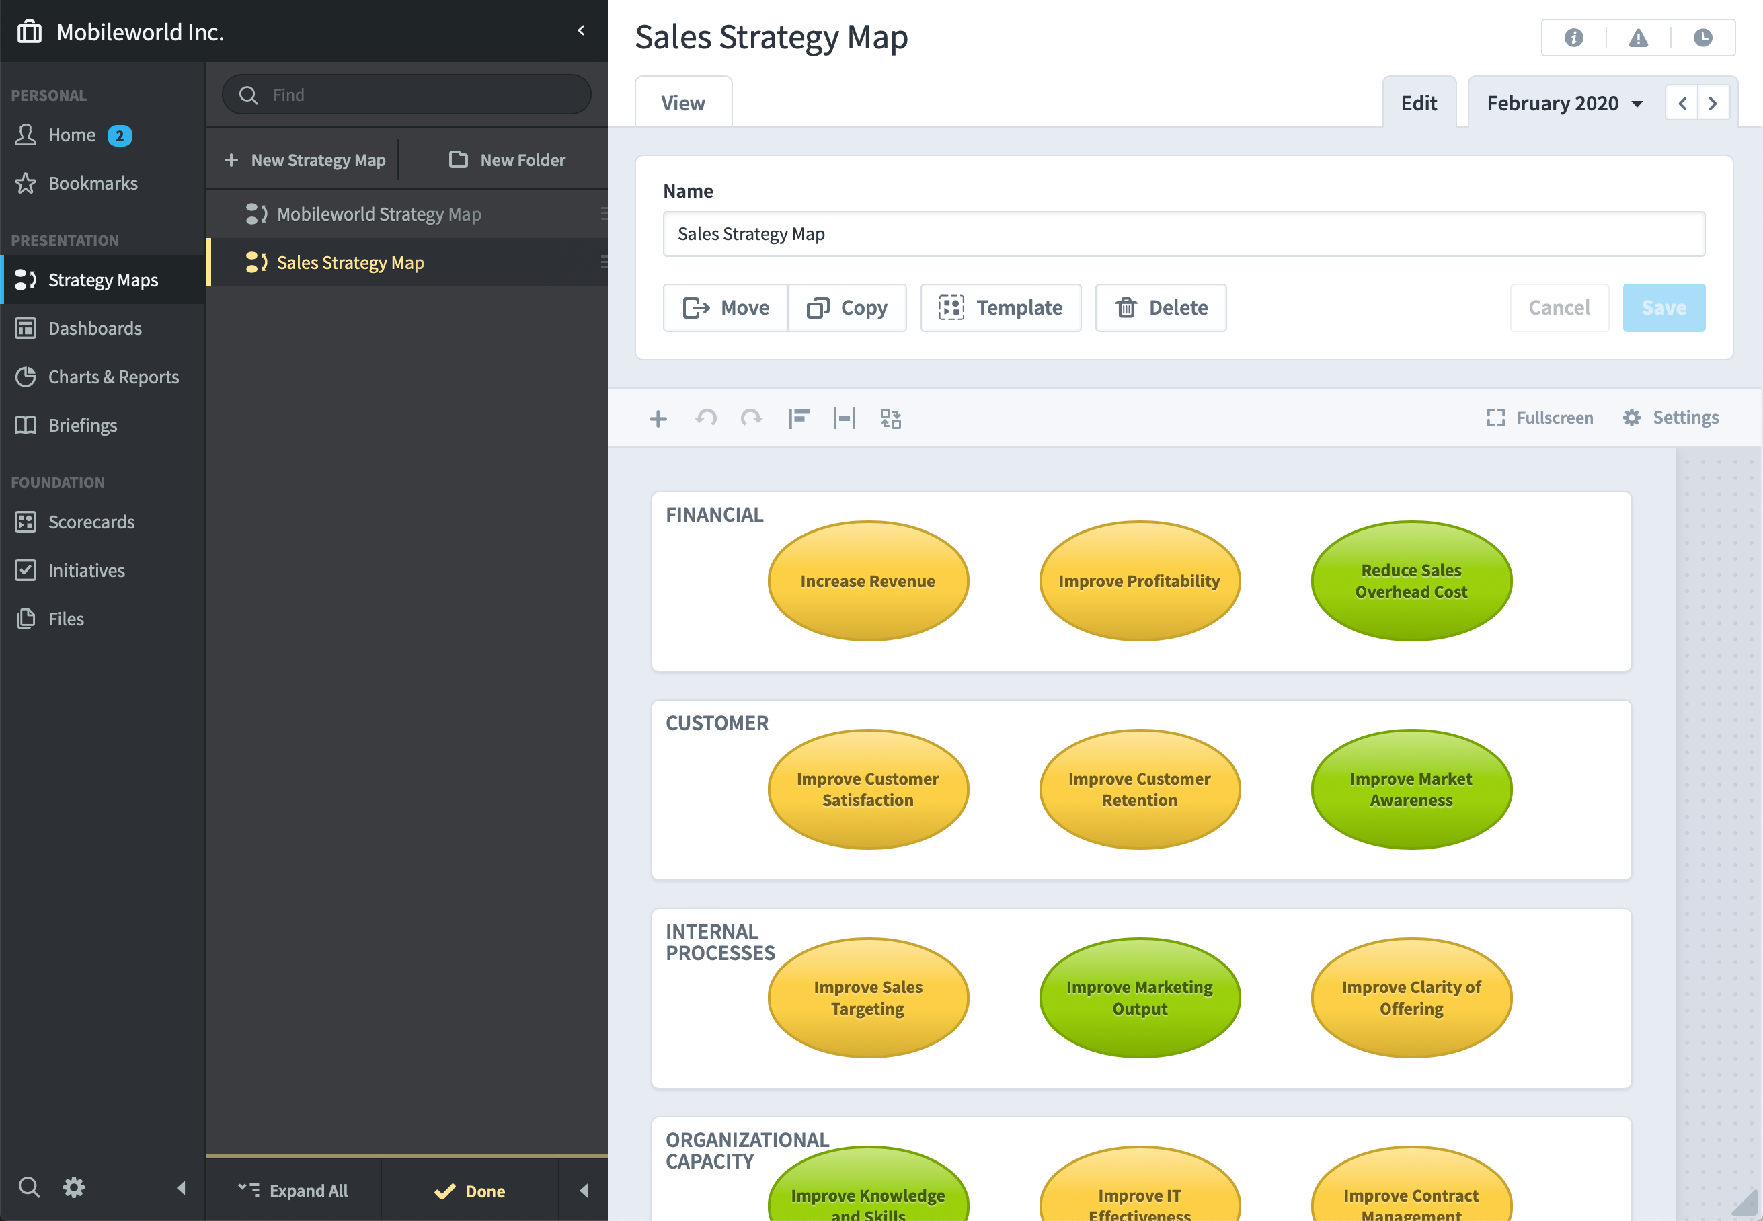This screenshot has height=1221, width=1763.
Task: Save the strategy map
Action: pyautogui.click(x=1663, y=309)
